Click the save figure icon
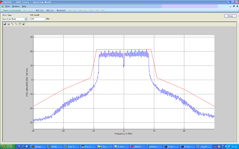This screenshot has height=149, width=239. click(5, 24)
